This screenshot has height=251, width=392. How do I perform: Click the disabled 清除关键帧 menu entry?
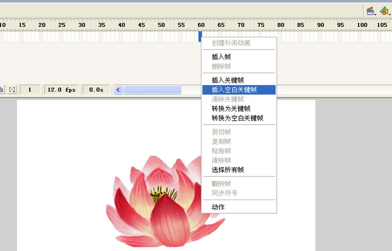[x=239, y=99]
